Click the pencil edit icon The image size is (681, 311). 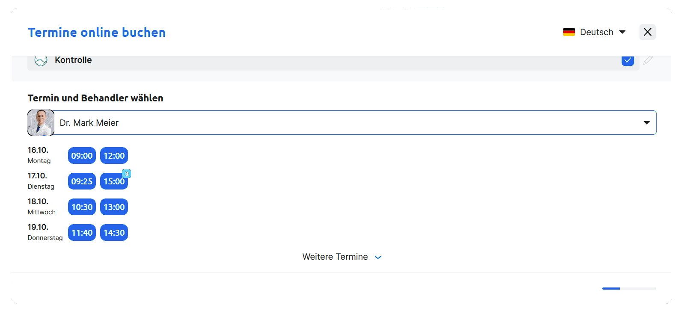[x=648, y=60]
